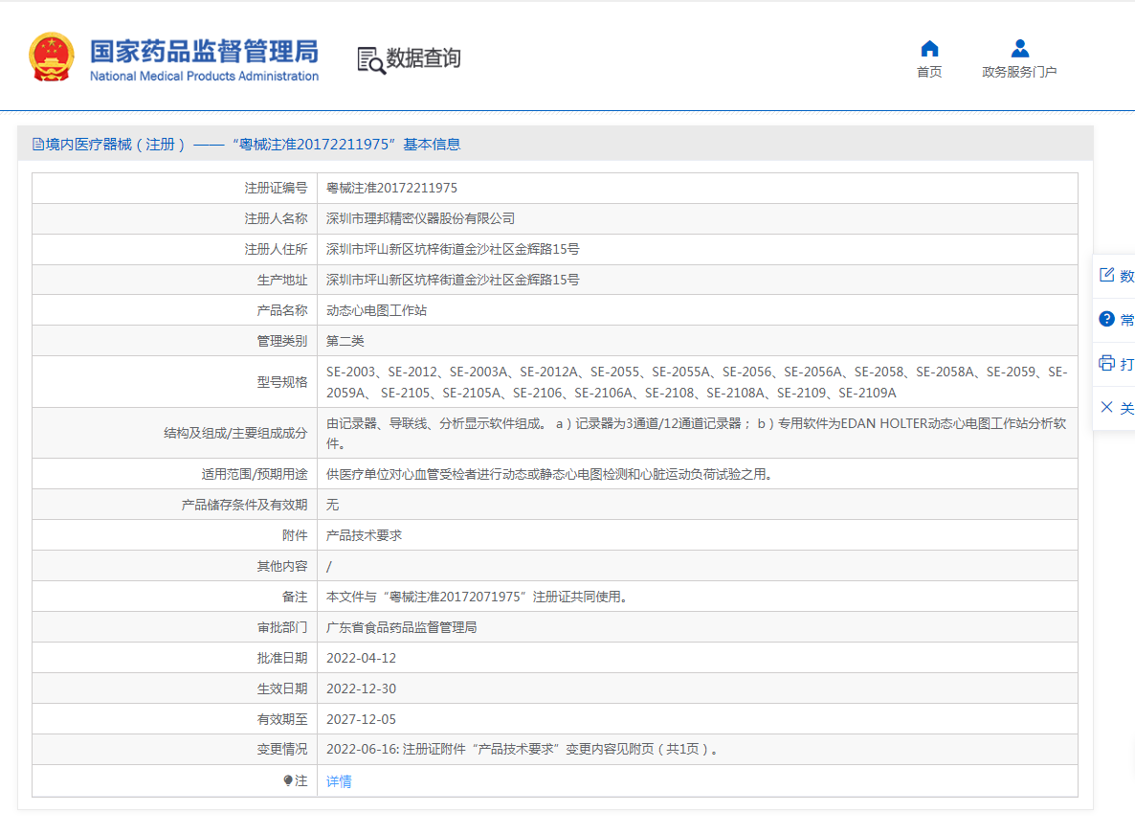Viewport: 1135px width, 835px height.
Task: Select the 备注 row label
Action: pos(295,597)
